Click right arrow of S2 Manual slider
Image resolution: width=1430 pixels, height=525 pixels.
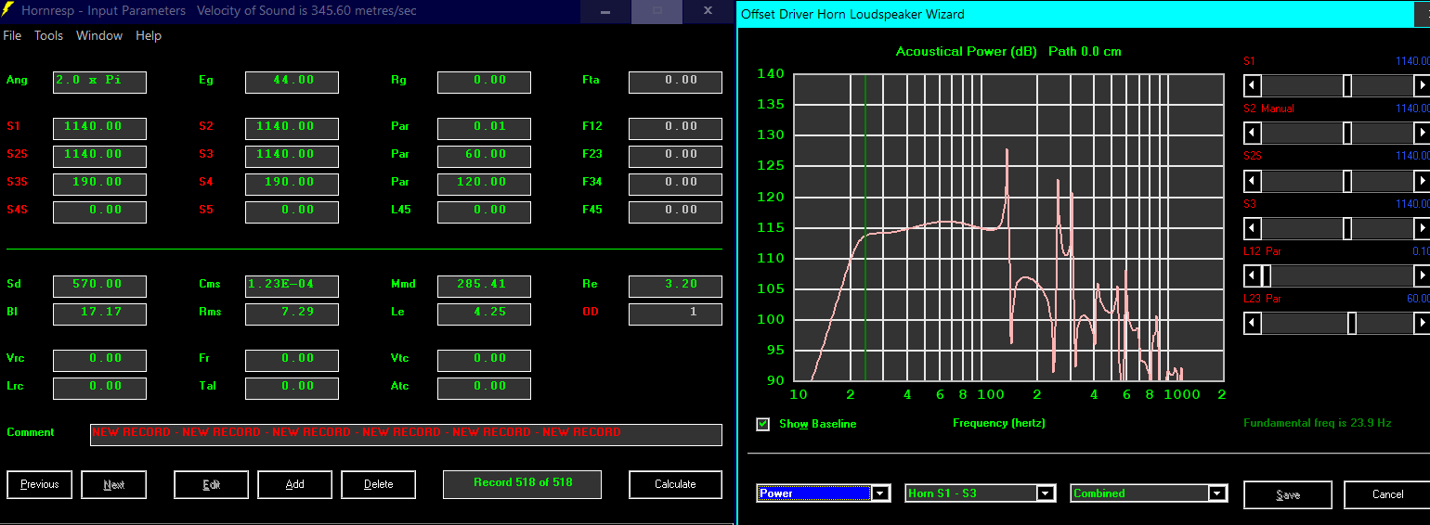coord(1422,134)
